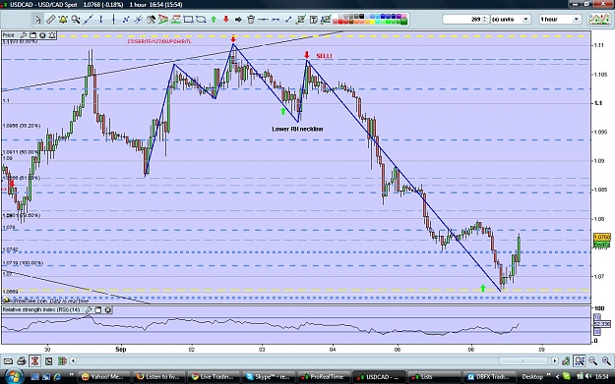
Task: Click the zoom-in magnifier at bottom right
Action: (606, 360)
